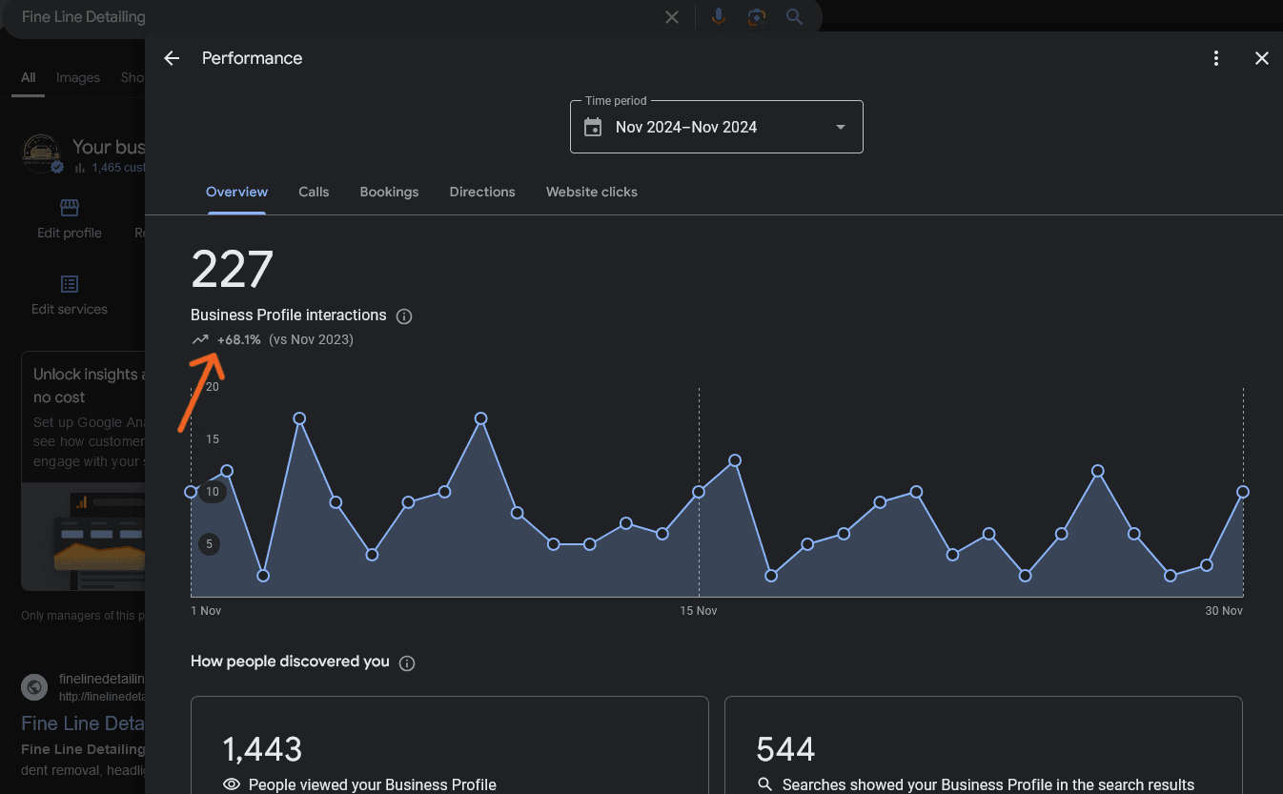1283x794 pixels.
Task: Open the Directions tab
Action: (x=482, y=192)
